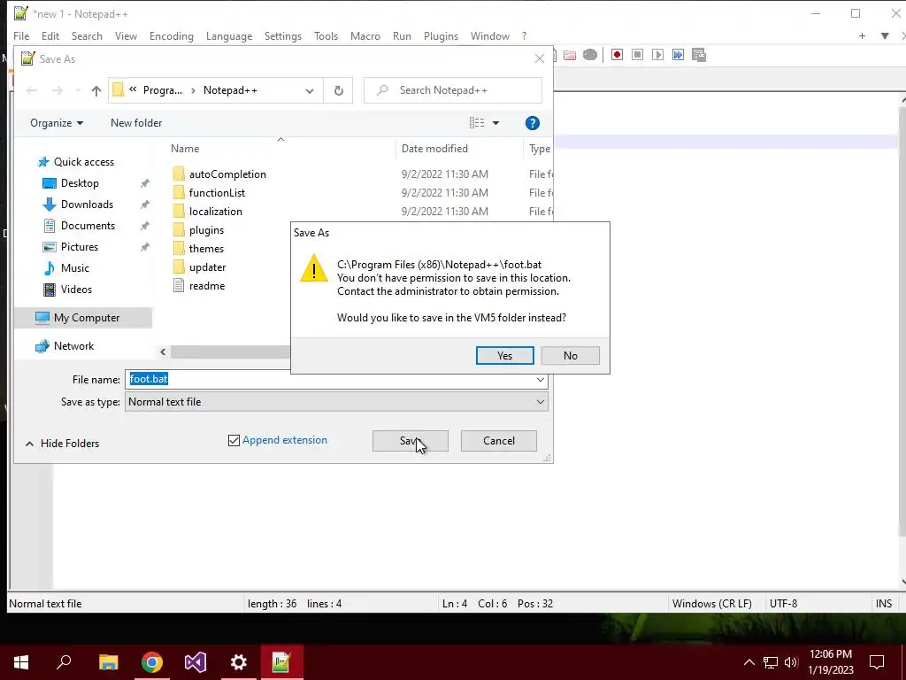Select Documents in navigation pane
This screenshot has width=906, height=680.
click(88, 226)
